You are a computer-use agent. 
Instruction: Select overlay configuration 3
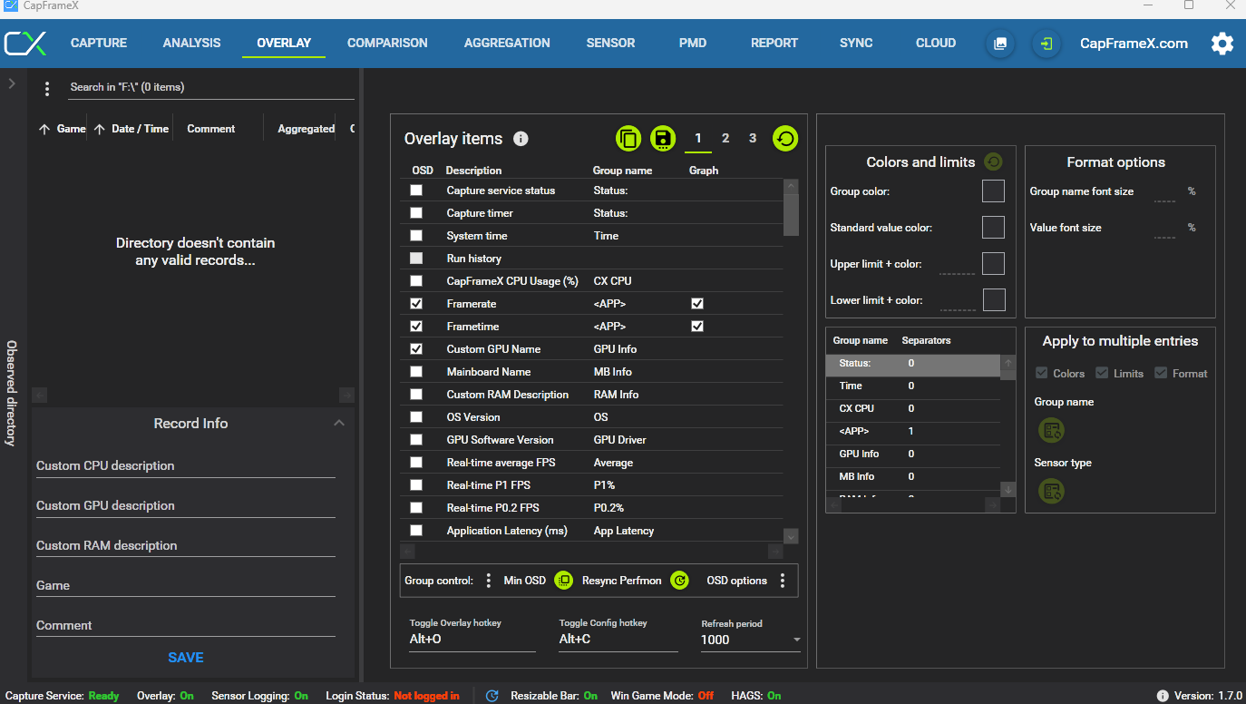coord(753,138)
